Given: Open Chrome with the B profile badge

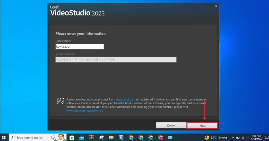Looking at the screenshot, I should [151, 138].
